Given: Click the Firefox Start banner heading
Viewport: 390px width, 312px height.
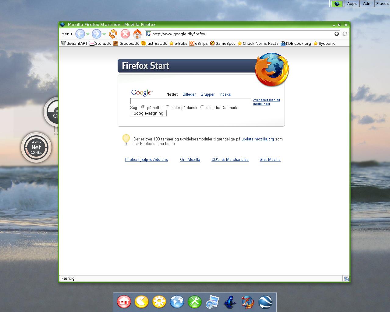Looking at the screenshot, I should pos(145,66).
